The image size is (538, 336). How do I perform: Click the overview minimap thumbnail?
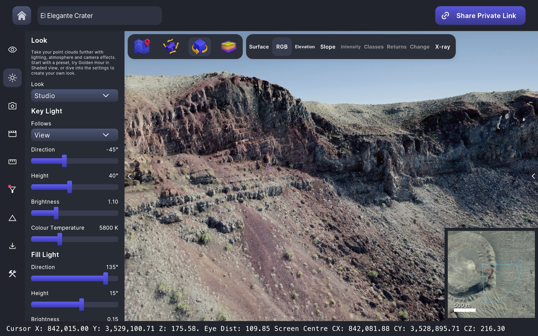[491, 274]
